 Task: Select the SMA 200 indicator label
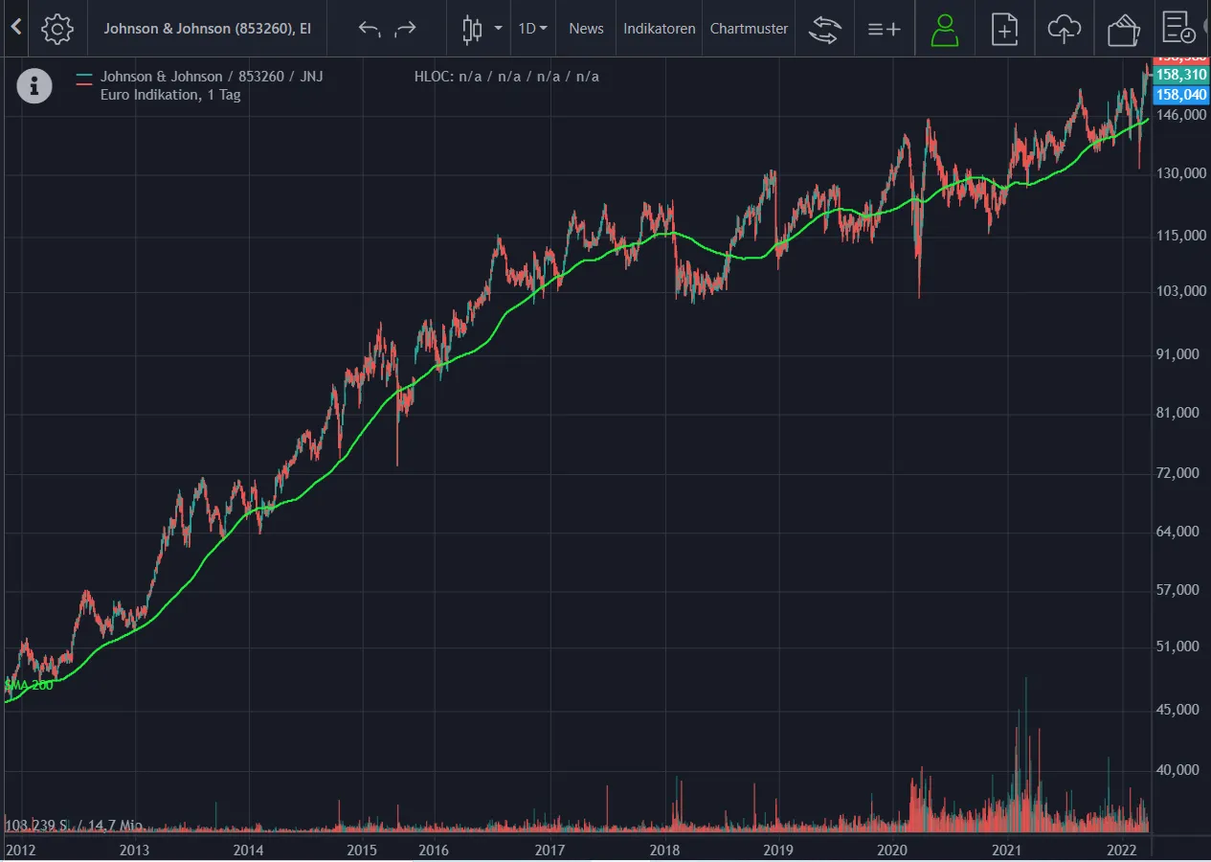click(x=29, y=685)
